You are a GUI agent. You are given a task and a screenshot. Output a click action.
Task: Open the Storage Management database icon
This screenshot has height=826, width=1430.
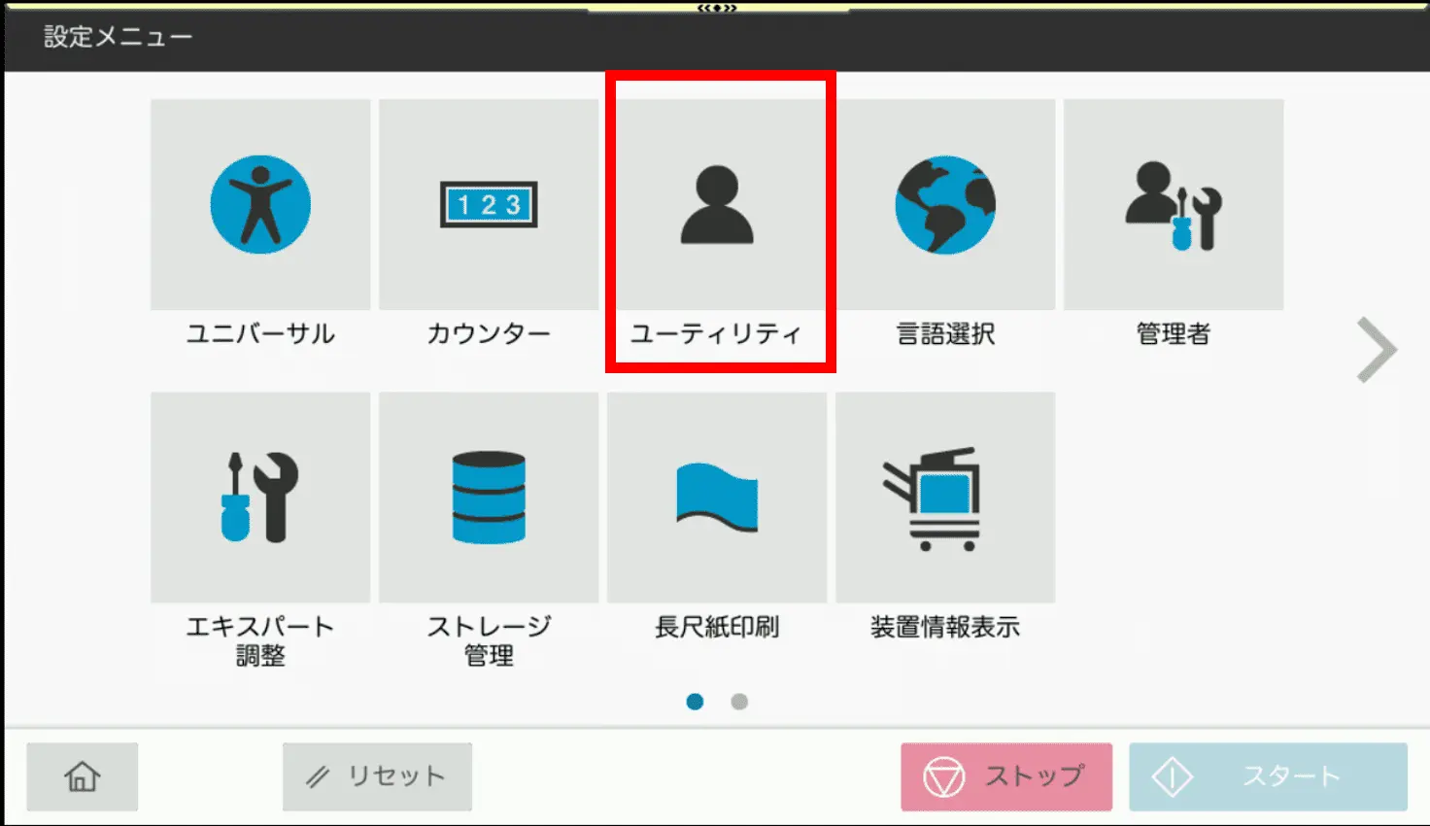pos(489,498)
